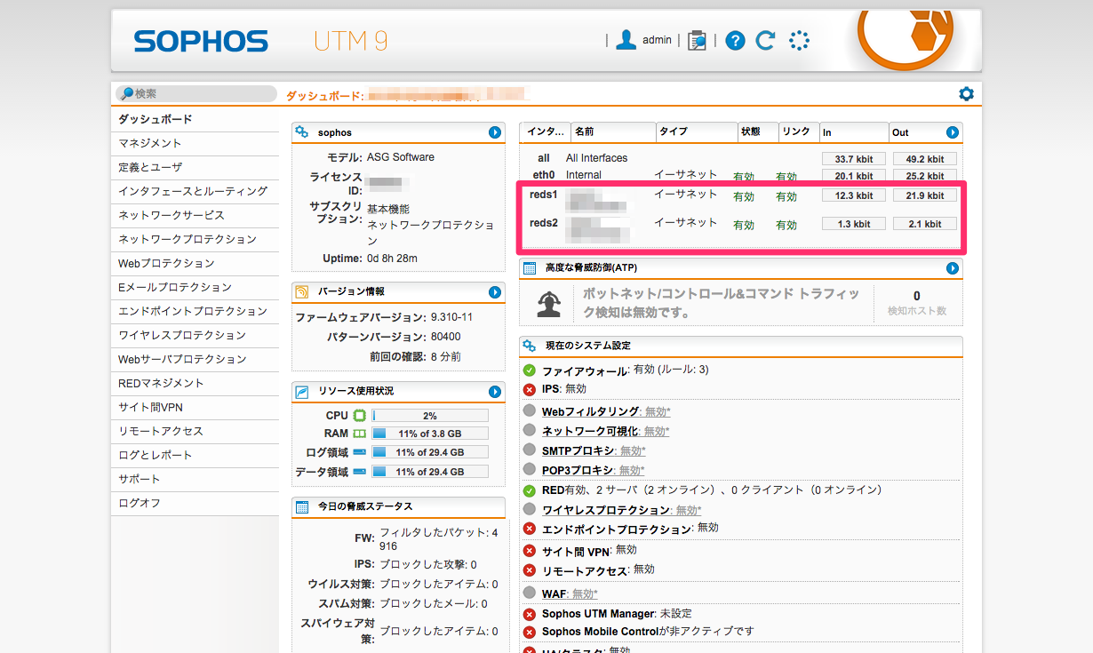Select ログオフ in the sidebar
Screen dimensions: 1093x653
195,503
